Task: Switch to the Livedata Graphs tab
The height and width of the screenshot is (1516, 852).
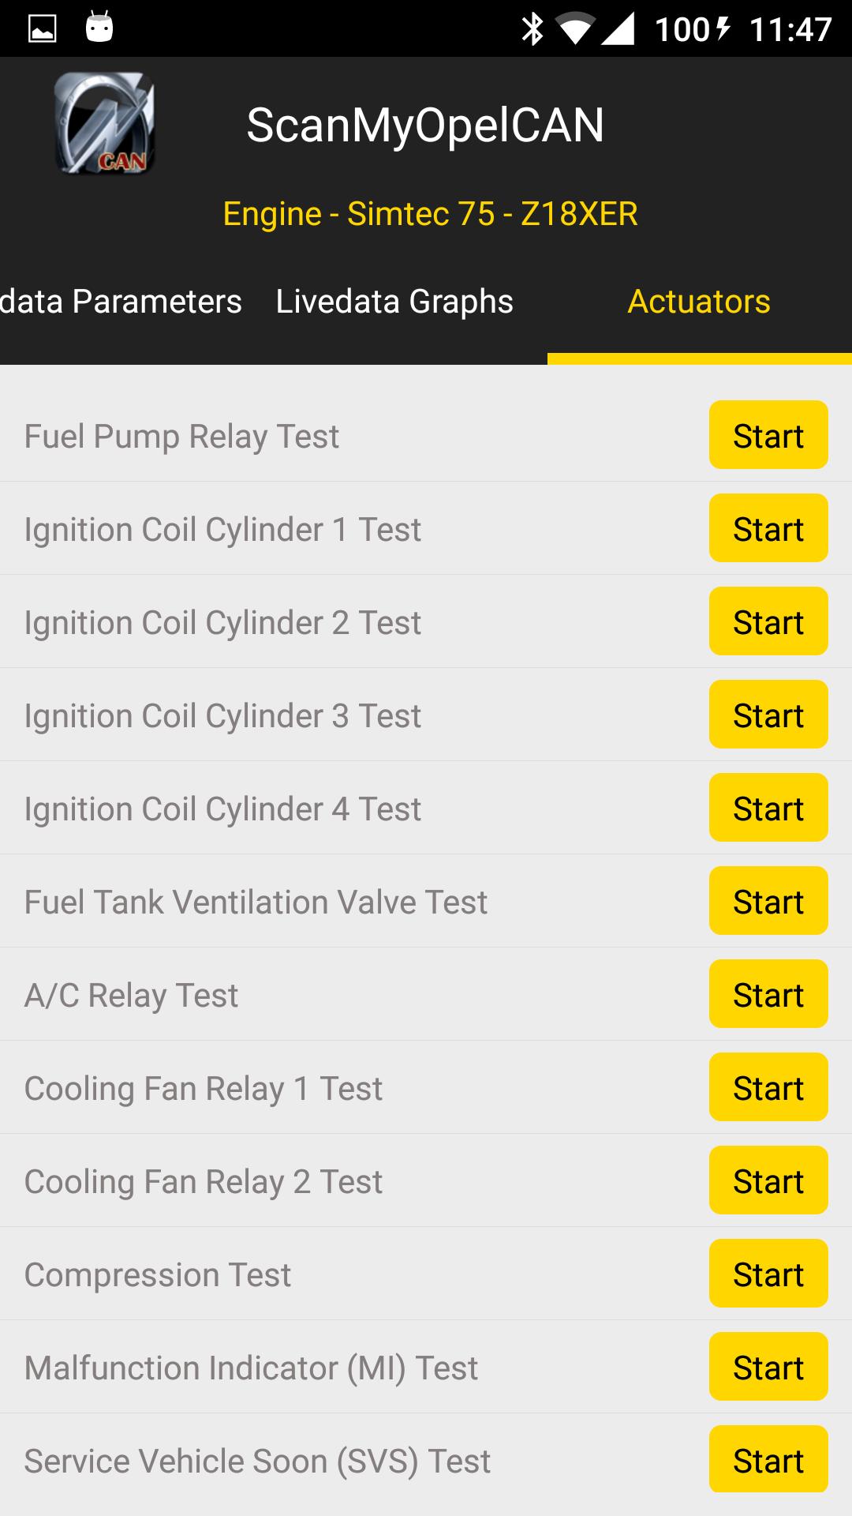Action: click(x=394, y=302)
